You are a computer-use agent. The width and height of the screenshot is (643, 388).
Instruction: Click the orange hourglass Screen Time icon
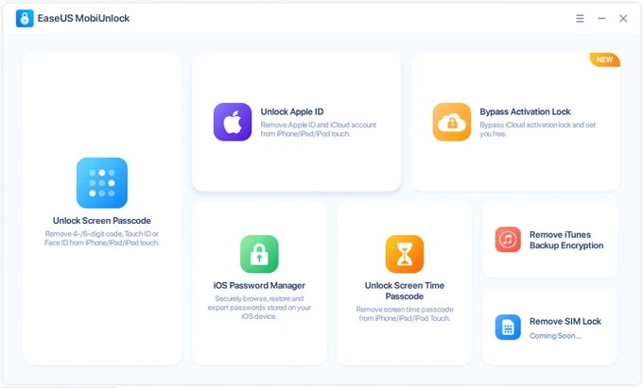(404, 254)
